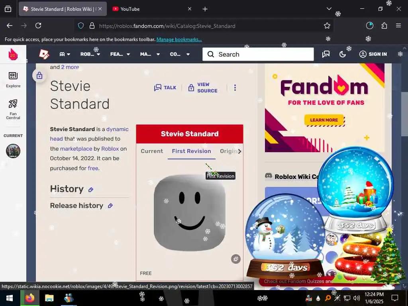Follow the 'free' link
The image size is (408, 306).
(93, 169)
